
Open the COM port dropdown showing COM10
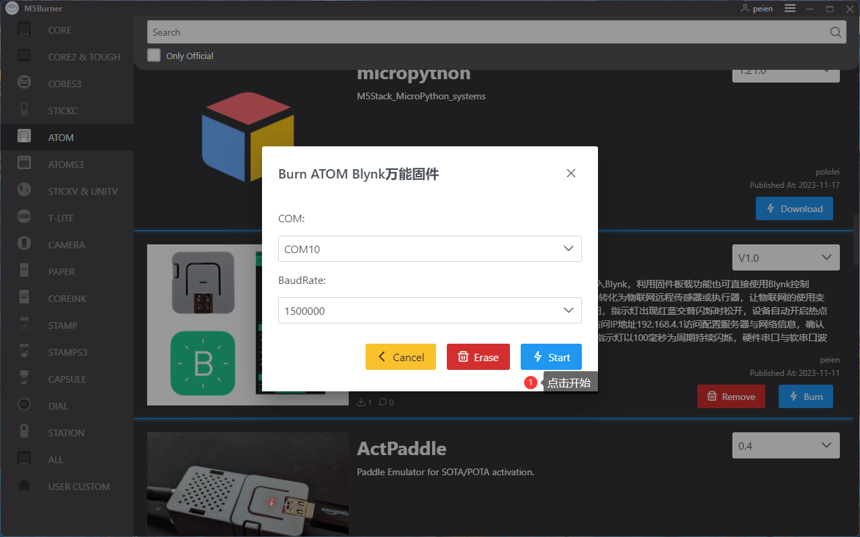[x=430, y=248]
